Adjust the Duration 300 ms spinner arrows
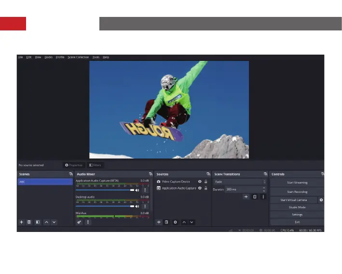This screenshot has width=342, height=274. coord(264,189)
